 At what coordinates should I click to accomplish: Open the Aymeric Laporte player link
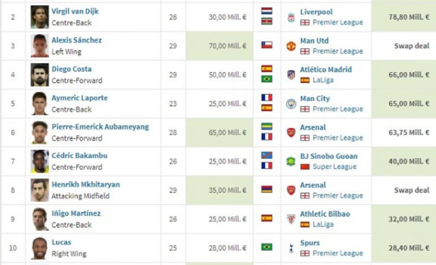pos(80,98)
